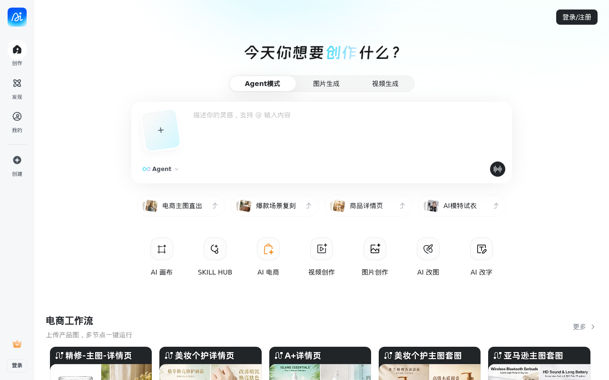Click the arrow on AI模特试衣 chip

496,206
